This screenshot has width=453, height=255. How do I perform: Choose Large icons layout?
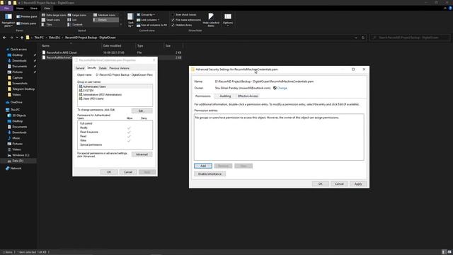pyautogui.click(x=77, y=15)
